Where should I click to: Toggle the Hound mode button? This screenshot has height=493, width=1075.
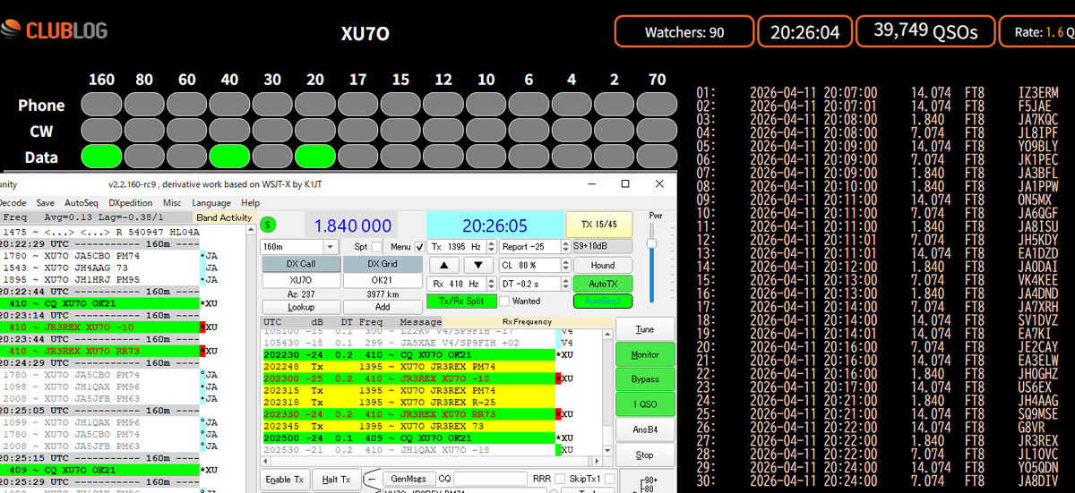(x=603, y=265)
